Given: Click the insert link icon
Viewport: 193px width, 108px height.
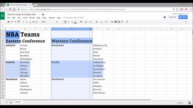Looking at the screenshot, I should point(112,22).
